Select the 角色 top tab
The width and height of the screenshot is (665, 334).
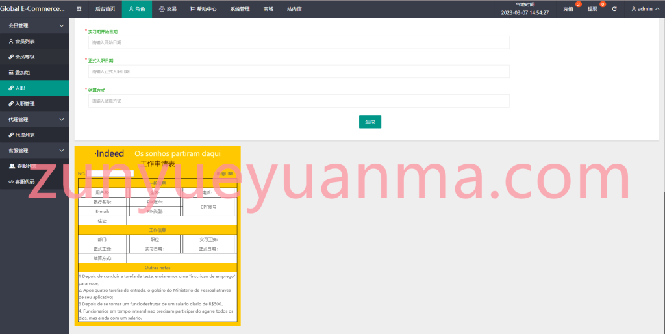[x=137, y=9]
